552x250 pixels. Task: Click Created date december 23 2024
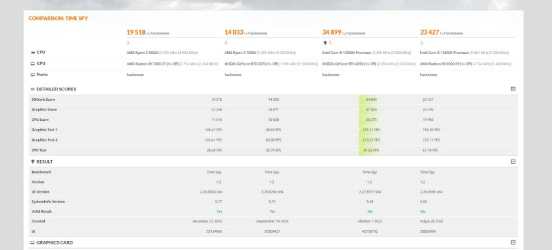point(207,222)
